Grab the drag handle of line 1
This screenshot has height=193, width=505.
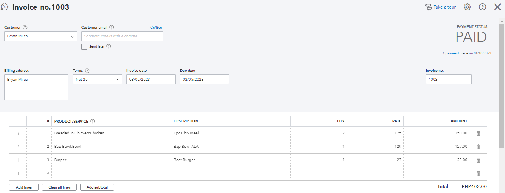point(17,133)
